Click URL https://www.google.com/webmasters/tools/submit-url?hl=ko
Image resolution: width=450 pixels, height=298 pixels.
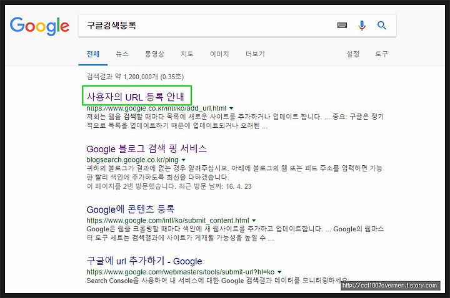[x=180, y=272]
